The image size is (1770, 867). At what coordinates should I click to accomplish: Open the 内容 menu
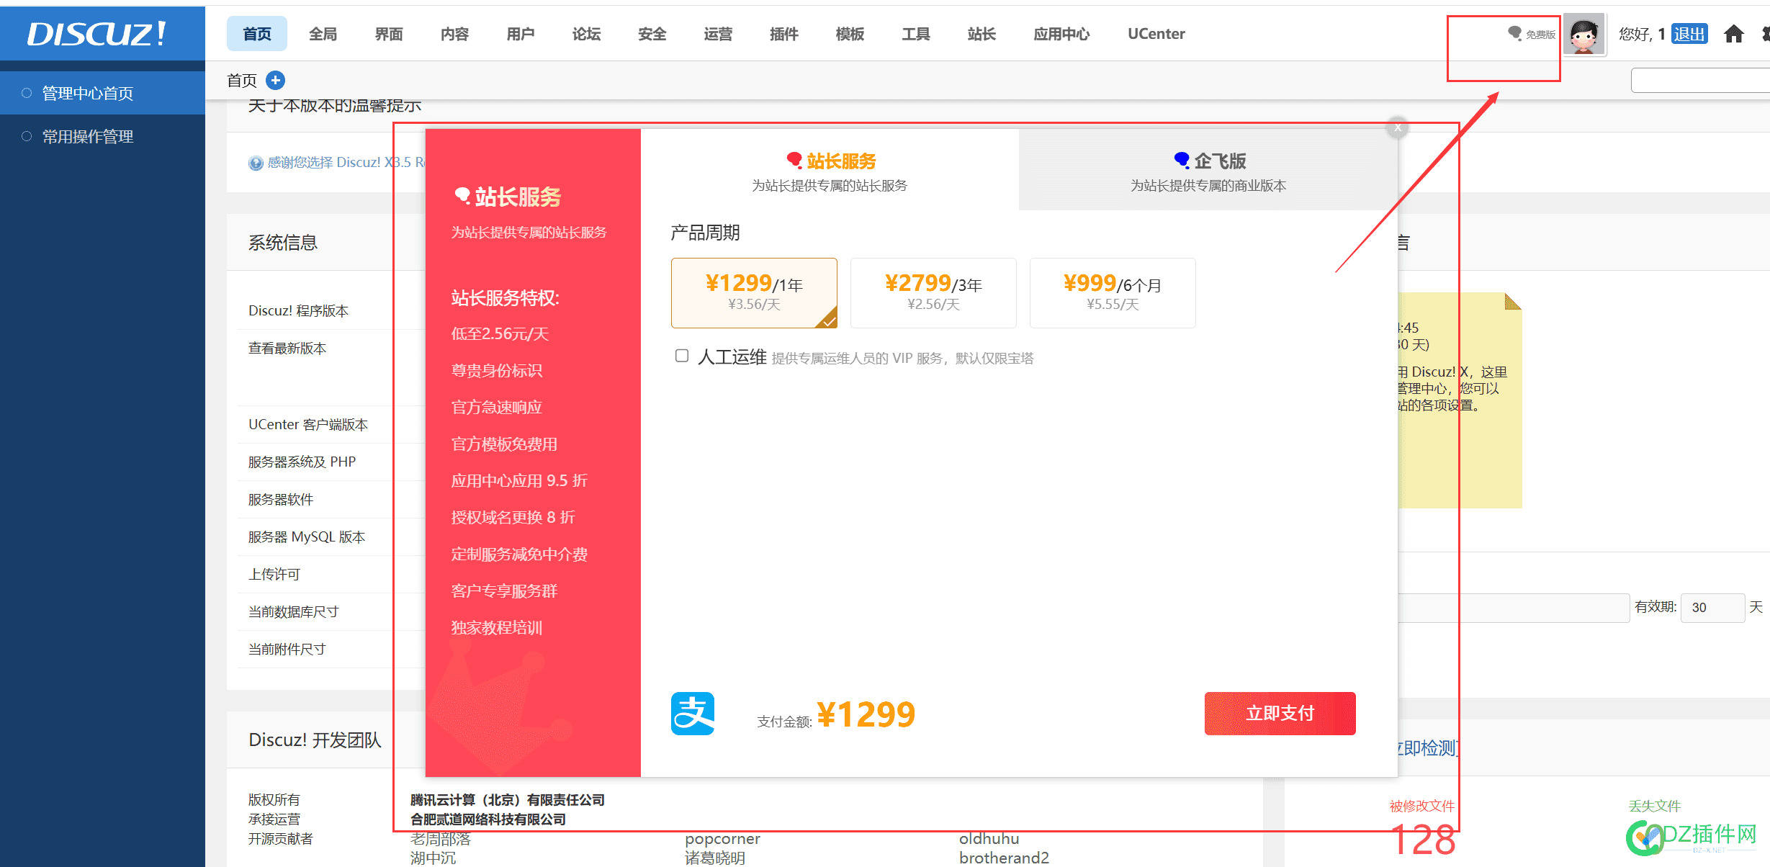point(454,34)
